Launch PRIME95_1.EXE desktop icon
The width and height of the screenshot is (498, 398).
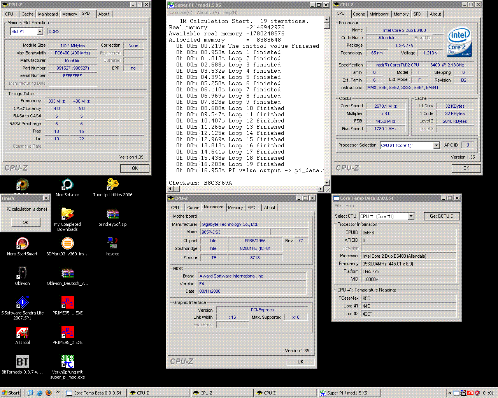point(67,306)
